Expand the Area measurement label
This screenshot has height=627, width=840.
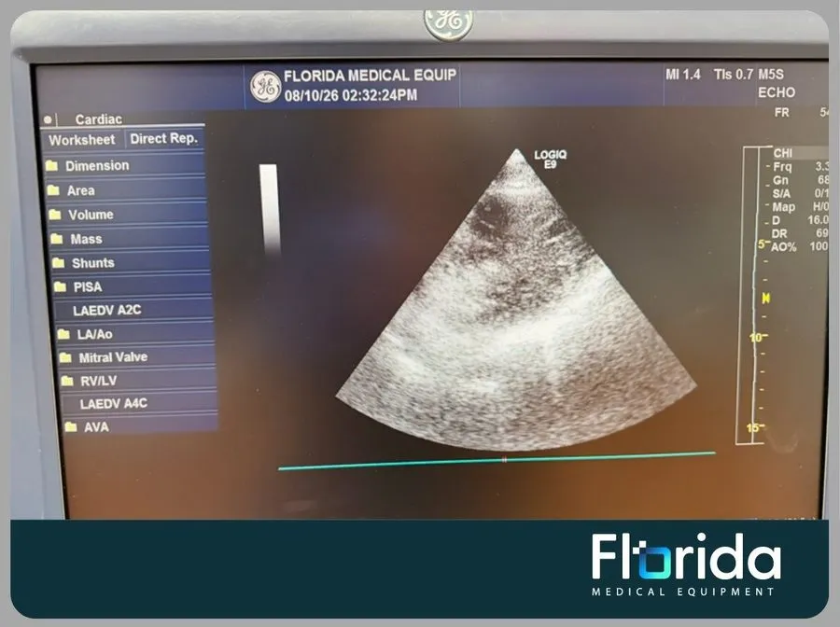pos(81,190)
